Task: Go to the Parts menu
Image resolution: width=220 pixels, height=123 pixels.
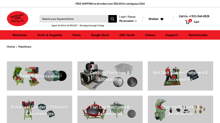Action: coord(77,35)
